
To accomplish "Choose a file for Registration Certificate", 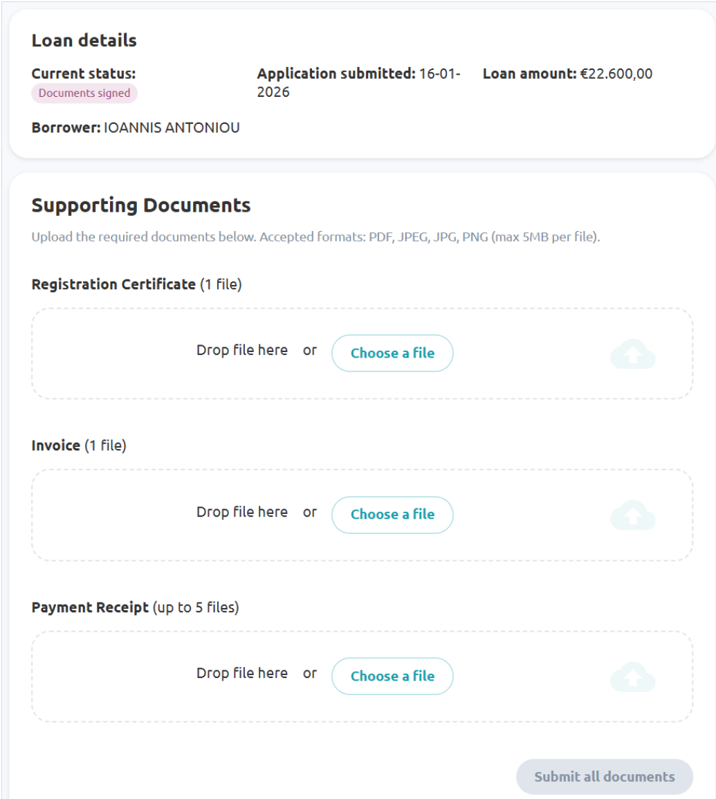I will (x=392, y=353).
